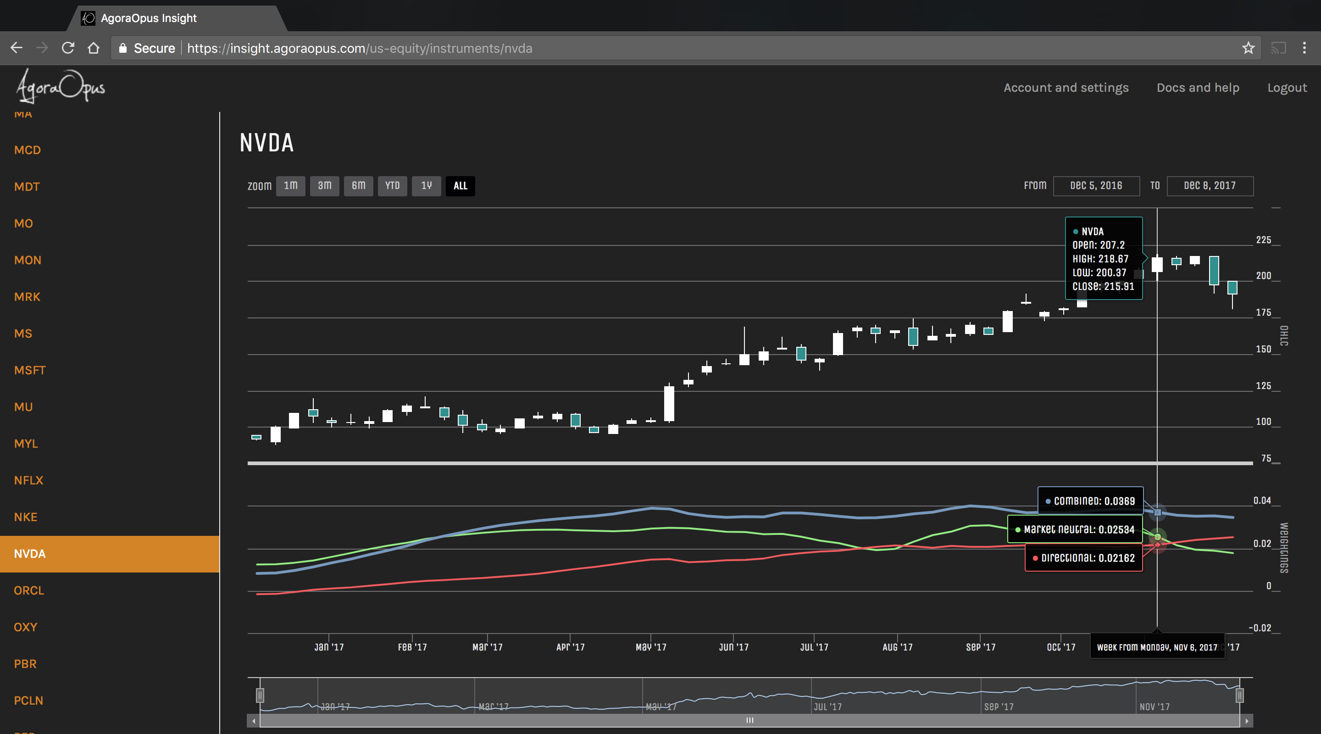Open the browser home page
Screen dimensions: 1321x734
pos(93,48)
